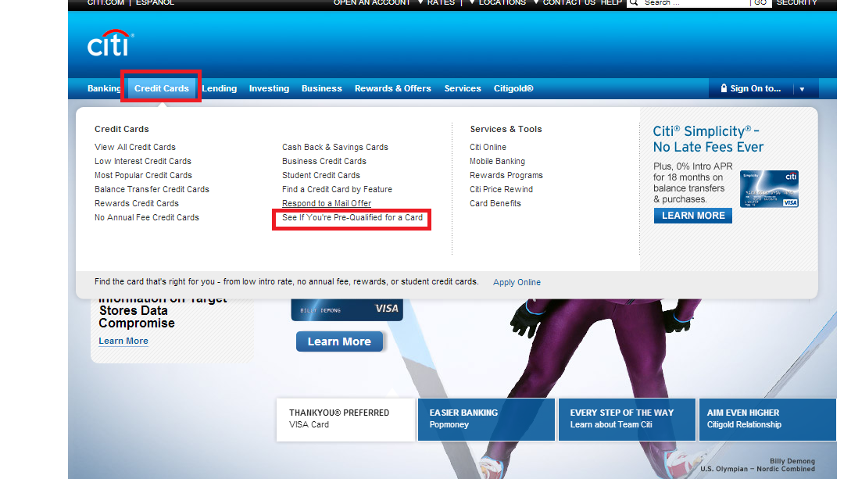Viewport: 851px width, 479px height.
Task: Open the Citigold menu
Action: [513, 88]
